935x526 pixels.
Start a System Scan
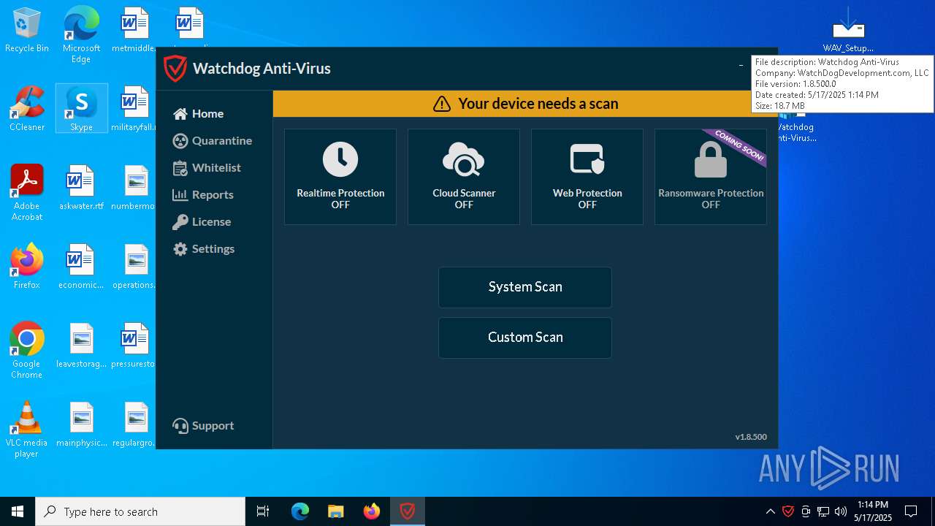pos(525,287)
